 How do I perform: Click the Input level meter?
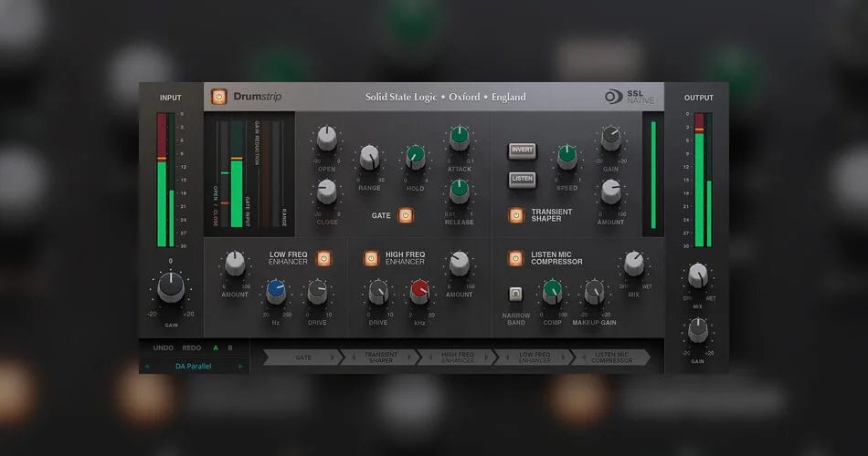point(165,181)
